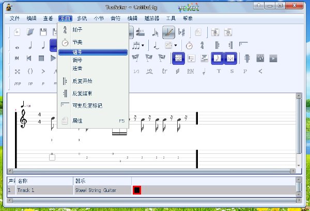Click the score vertical scrollbar up arrow
The height and width of the screenshot is (211, 310).
pyautogui.click(x=299, y=96)
